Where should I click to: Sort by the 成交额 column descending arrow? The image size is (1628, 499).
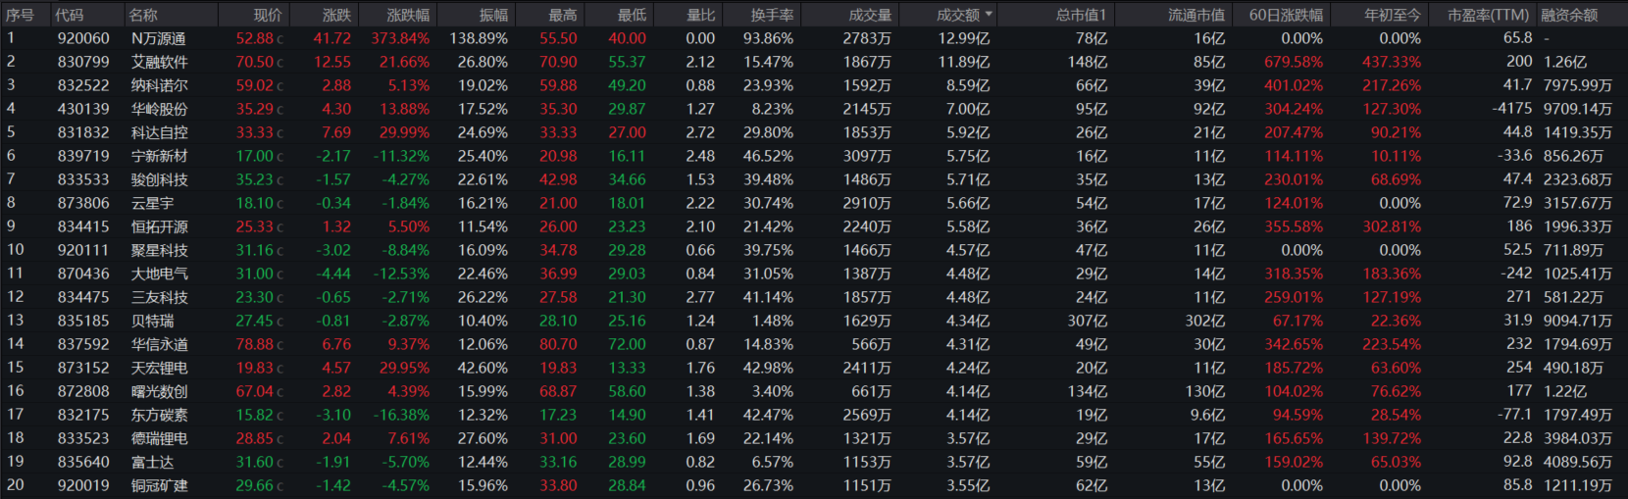click(989, 15)
